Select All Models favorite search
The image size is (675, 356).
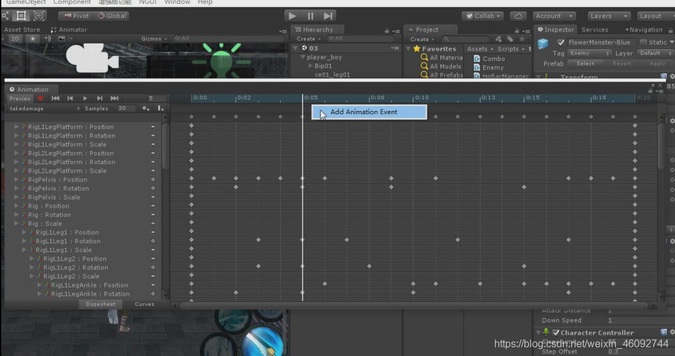point(441,66)
